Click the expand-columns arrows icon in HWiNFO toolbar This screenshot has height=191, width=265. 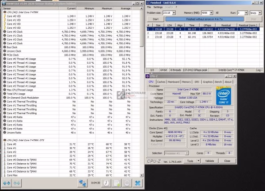click(x=7, y=183)
